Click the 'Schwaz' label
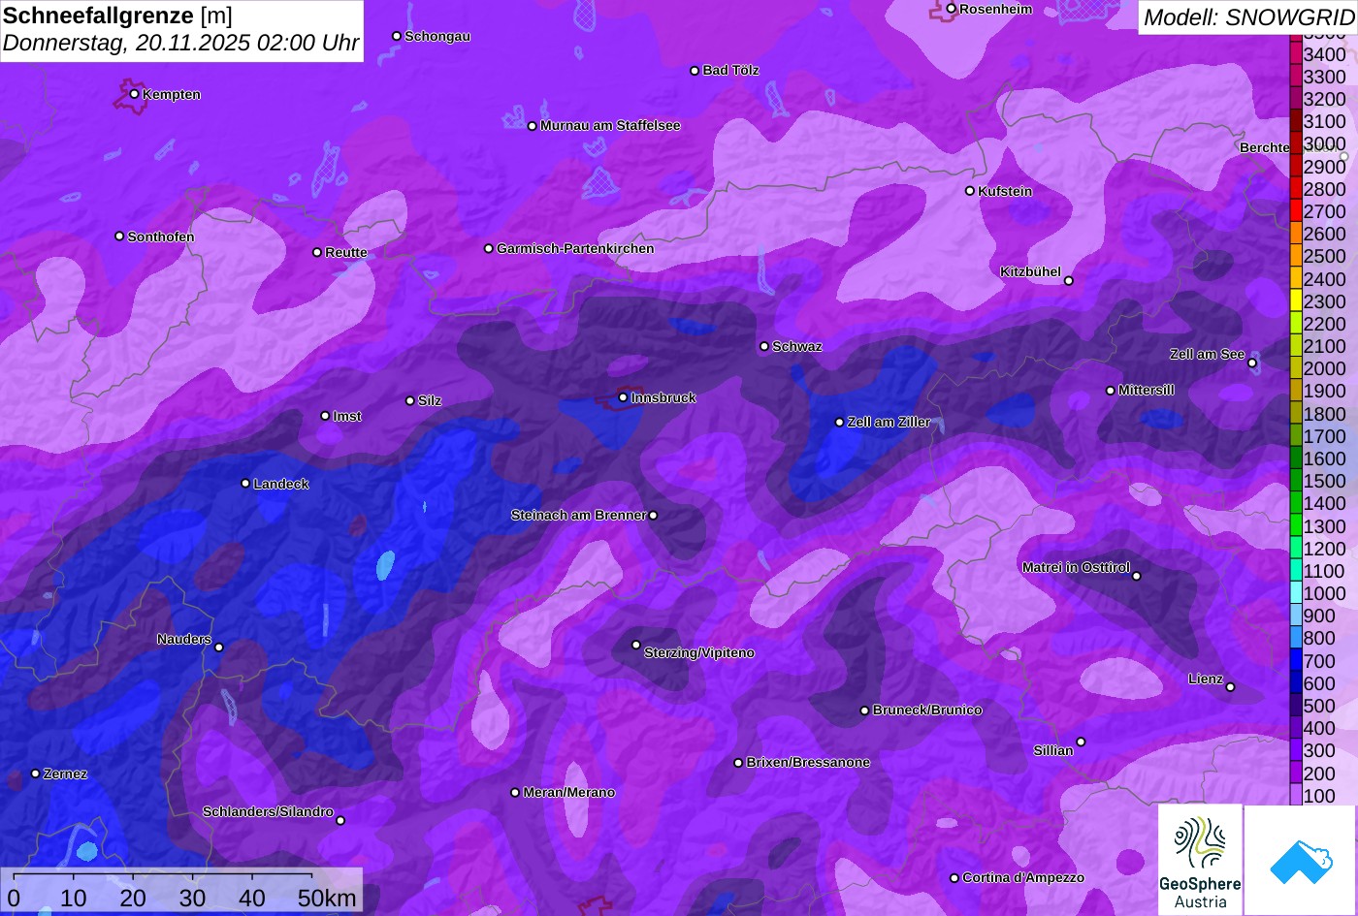The height and width of the screenshot is (916, 1358). [x=797, y=346]
